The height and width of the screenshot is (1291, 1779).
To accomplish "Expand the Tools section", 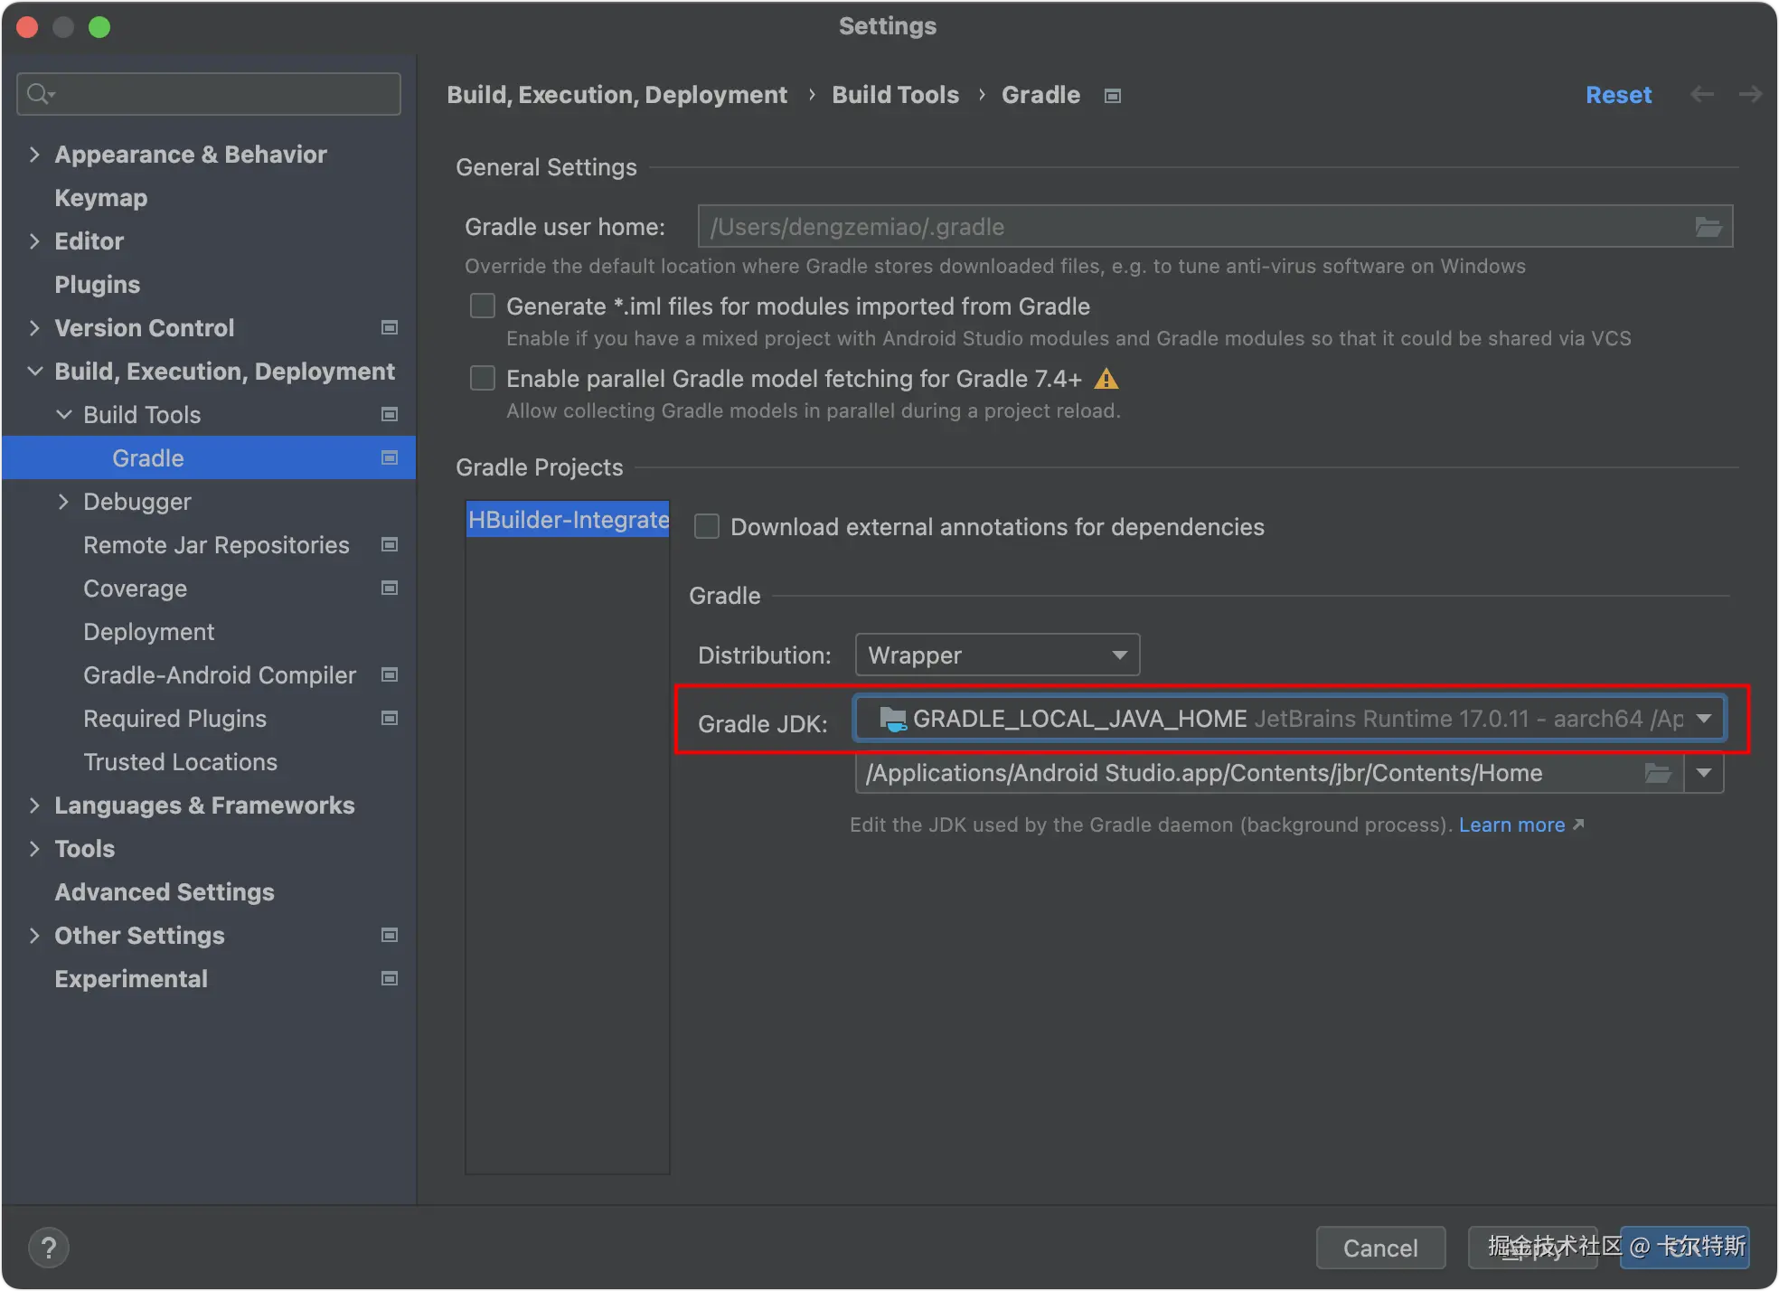I will coord(34,849).
